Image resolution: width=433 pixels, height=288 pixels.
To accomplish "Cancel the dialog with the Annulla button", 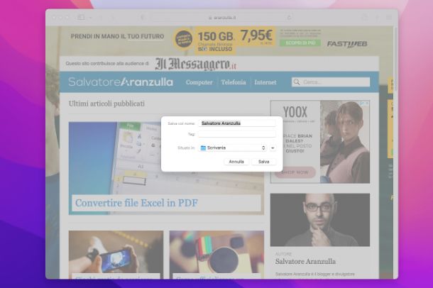I will pos(236,162).
